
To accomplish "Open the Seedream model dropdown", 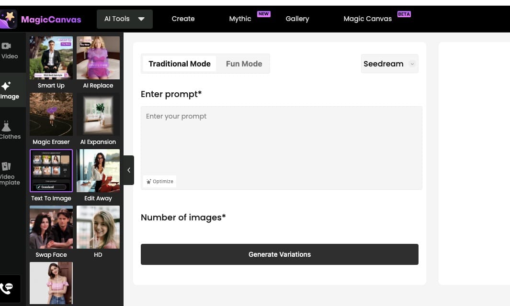I will pos(390,64).
